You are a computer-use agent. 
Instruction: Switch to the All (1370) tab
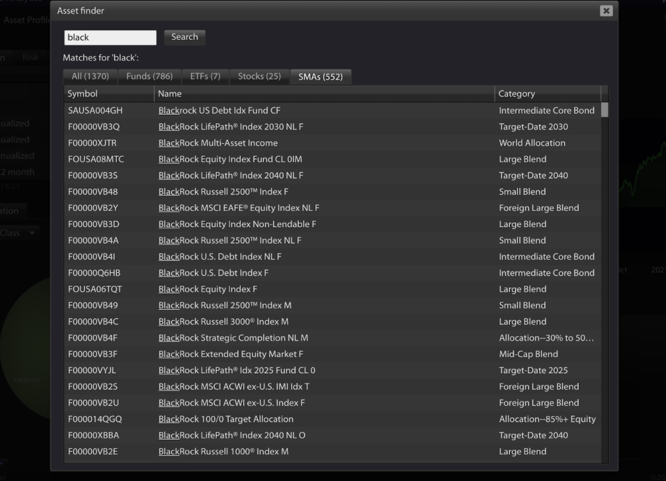pyautogui.click(x=90, y=77)
